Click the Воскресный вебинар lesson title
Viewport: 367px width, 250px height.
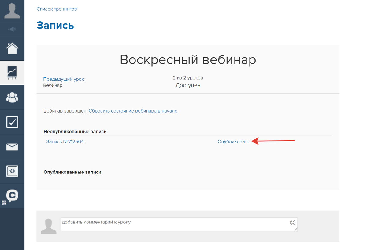pyautogui.click(x=188, y=60)
